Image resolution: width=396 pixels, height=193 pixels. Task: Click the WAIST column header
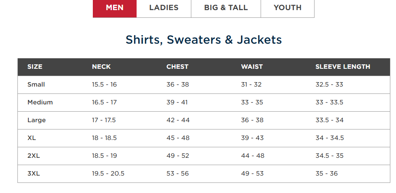[x=252, y=67]
